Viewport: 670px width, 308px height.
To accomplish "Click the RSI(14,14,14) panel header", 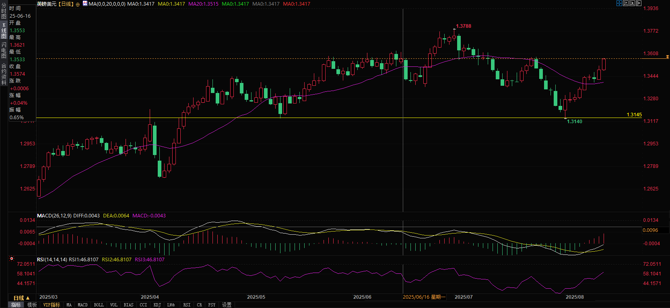I will point(52,260).
